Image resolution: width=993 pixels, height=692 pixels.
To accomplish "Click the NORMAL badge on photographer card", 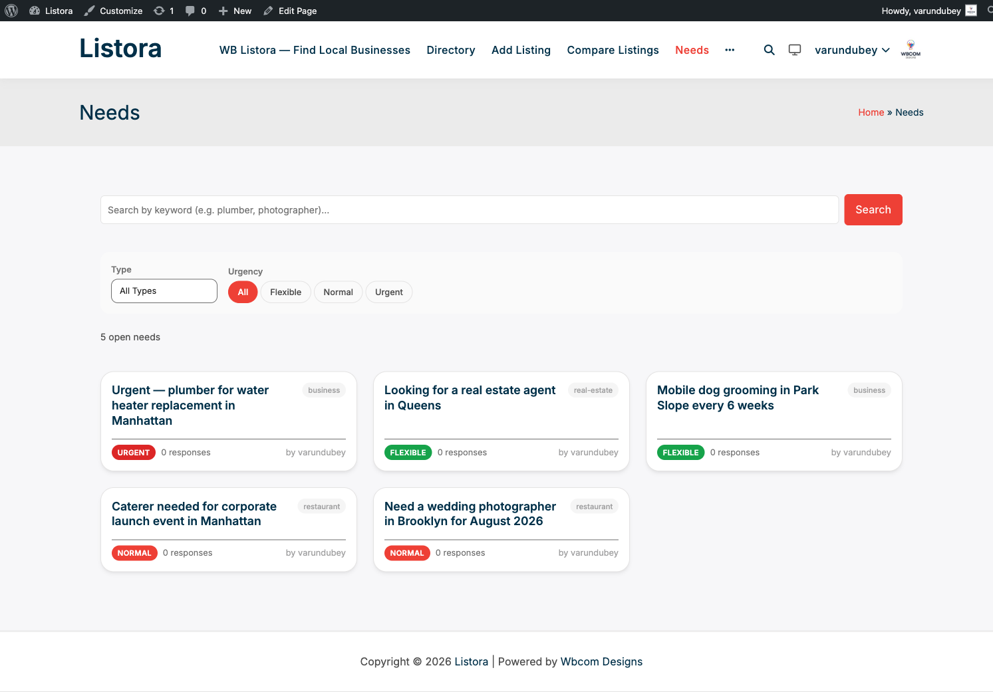I will tap(407, 553).
